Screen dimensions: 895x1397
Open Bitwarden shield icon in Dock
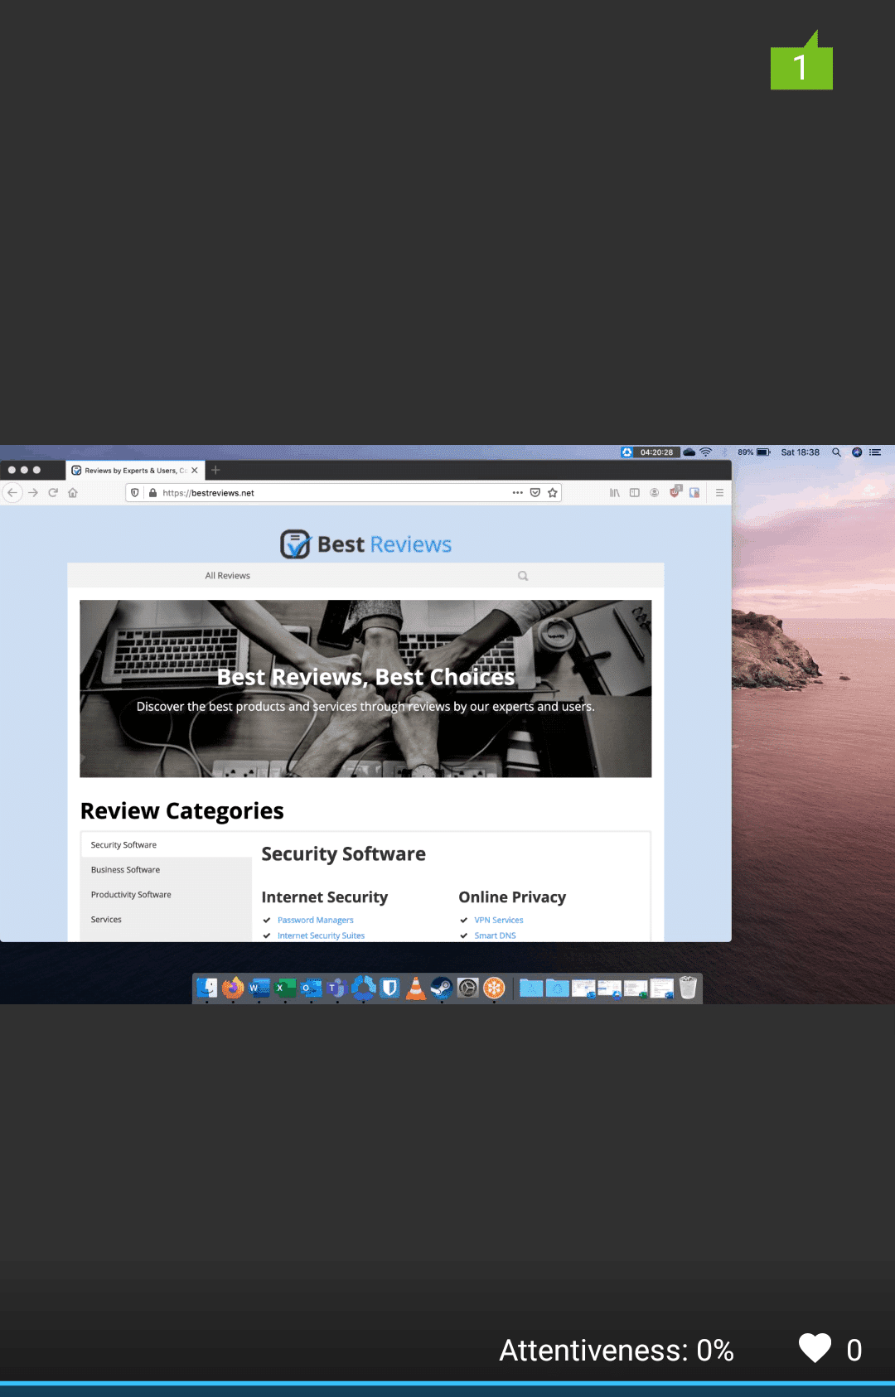pyautogui.click(x=389, y=988)
